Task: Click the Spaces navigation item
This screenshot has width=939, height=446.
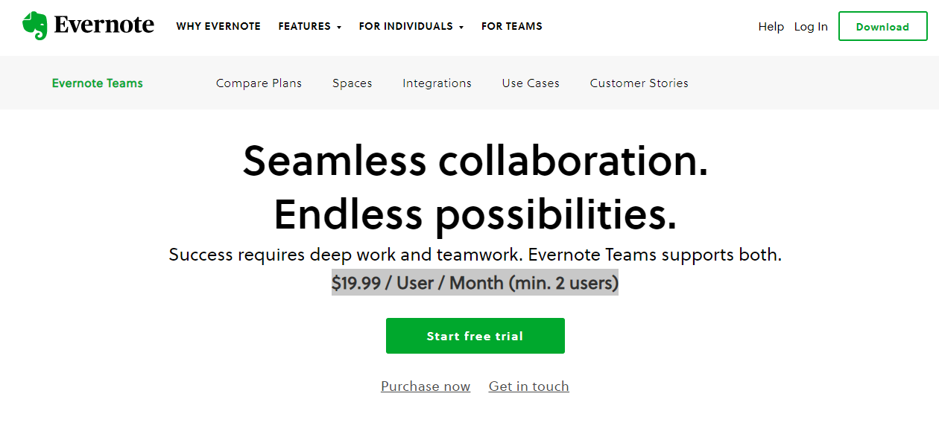Action: click(x=352, y=83)
